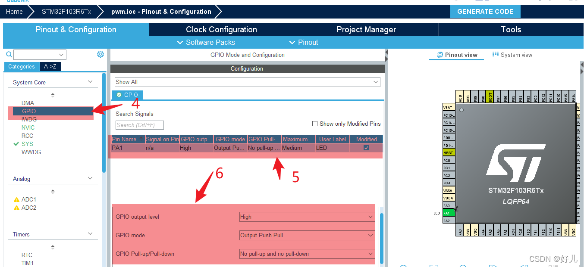
Task: Click the ADC2 warning triangle icon
Action: [17, 208]
